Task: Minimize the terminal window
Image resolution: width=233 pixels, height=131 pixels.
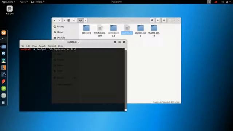Action: 115,42
